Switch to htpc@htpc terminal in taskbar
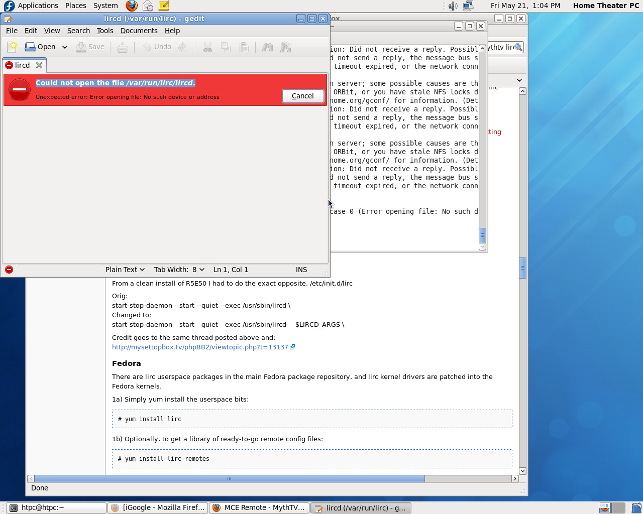 [x=57, y=507]
